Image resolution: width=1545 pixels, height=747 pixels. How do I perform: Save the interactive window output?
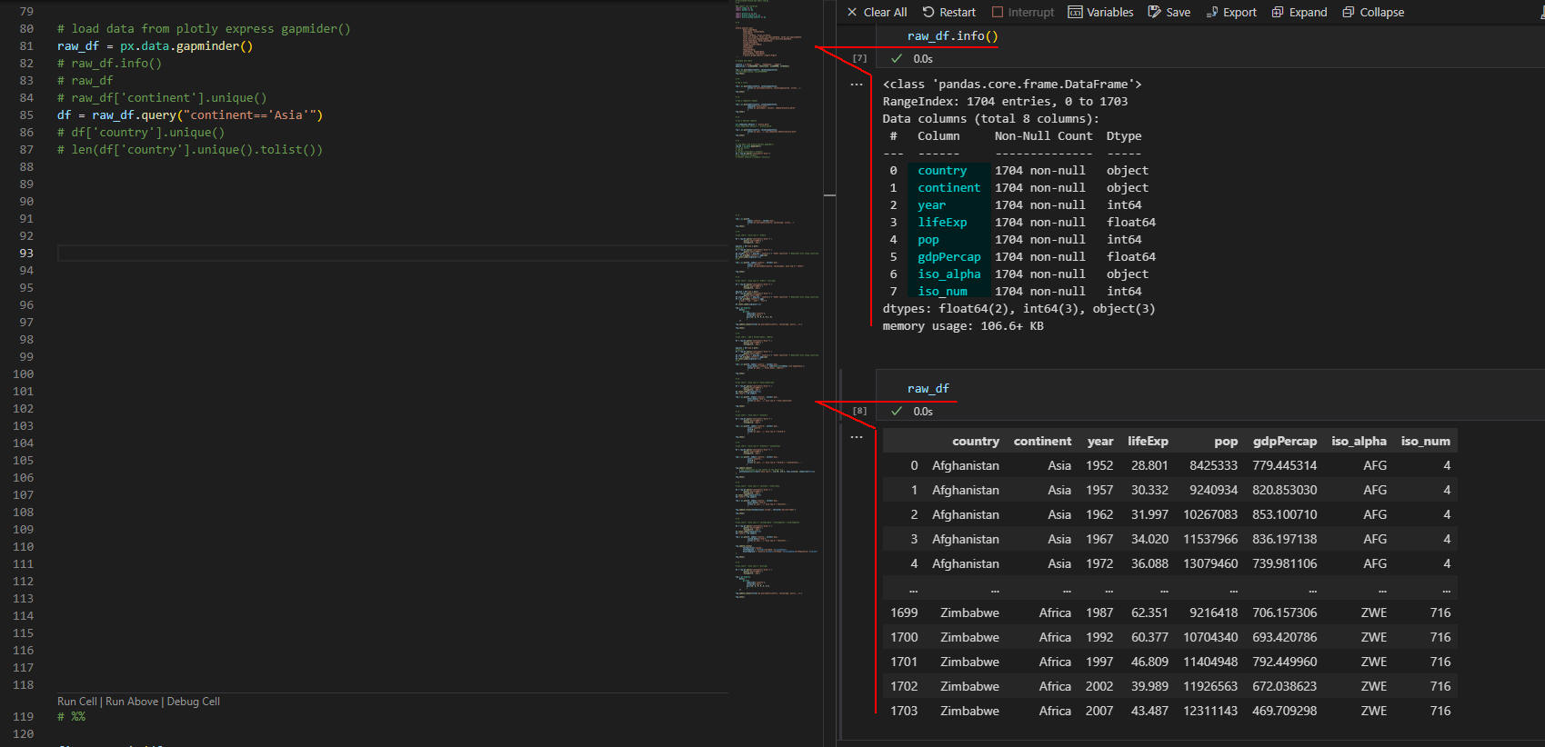click(x=1169, y=12)
